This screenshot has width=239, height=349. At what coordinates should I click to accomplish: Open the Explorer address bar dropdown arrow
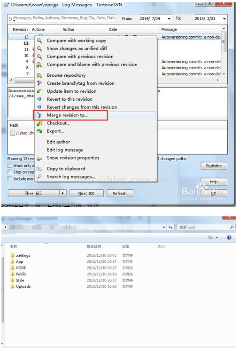[164, 227]
